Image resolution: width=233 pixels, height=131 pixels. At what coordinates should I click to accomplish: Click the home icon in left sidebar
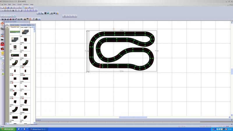pyautogui.click(x=2, y=24)
